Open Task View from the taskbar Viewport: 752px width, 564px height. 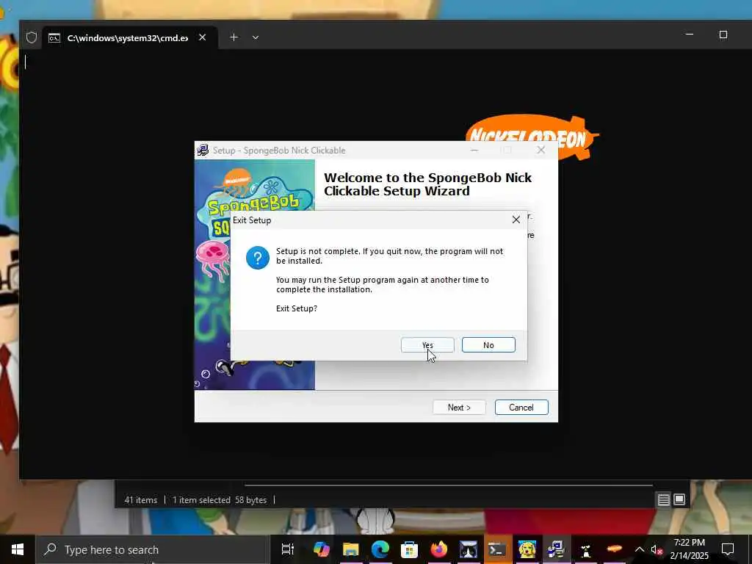point(288,549)
